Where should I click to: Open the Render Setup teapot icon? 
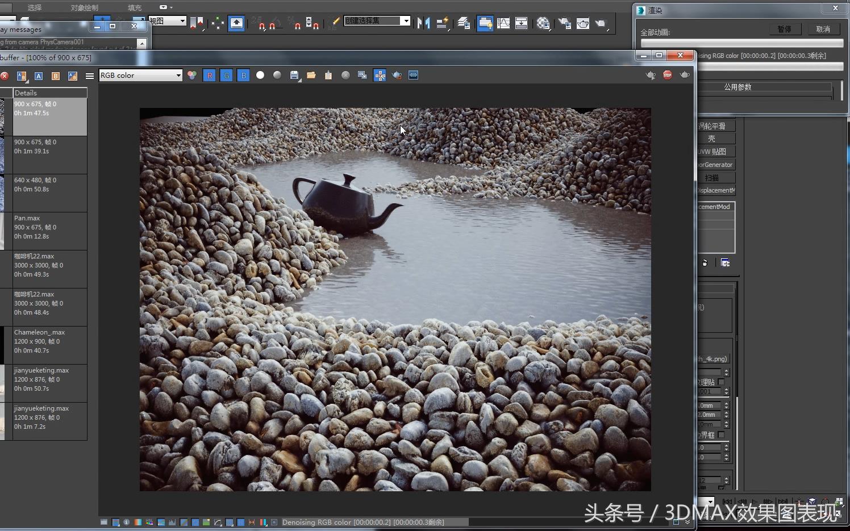tap(564, 23)
